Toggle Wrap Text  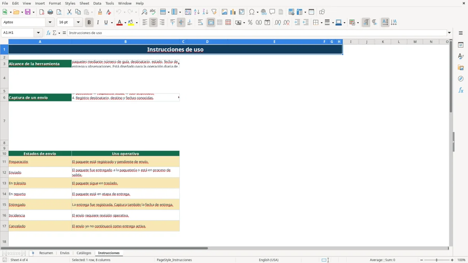pos(200,23)
